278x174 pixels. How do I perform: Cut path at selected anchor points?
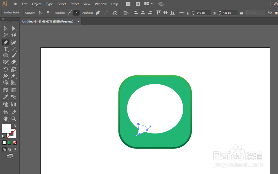[x=115, y=12]
